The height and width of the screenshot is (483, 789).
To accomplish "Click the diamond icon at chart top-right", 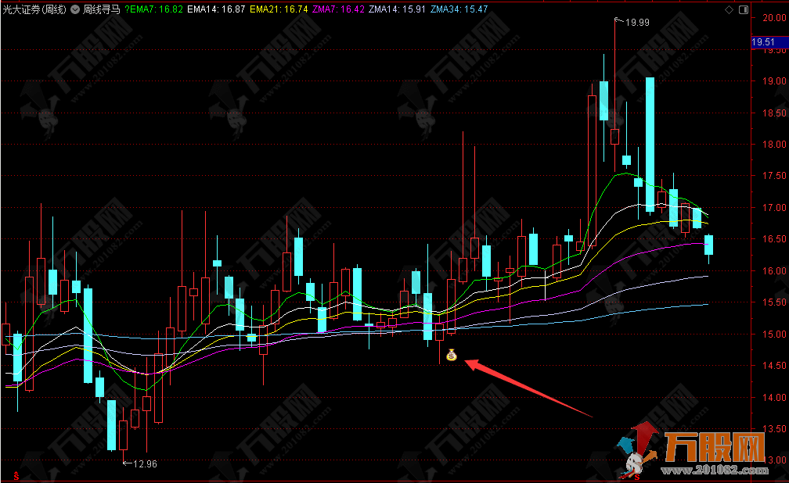I will point(730,9).
